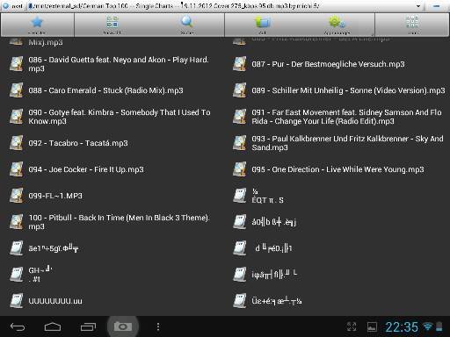450x337 pixels.
Task: Open Search with the magnifier icon
Action: click(x=187, y=25)
